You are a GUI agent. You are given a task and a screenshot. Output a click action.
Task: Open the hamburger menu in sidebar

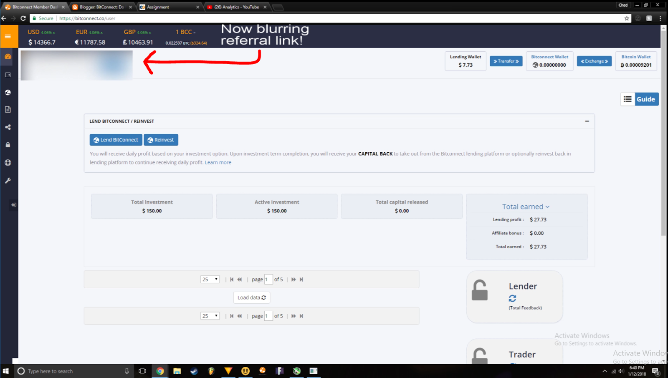point(8,36)
